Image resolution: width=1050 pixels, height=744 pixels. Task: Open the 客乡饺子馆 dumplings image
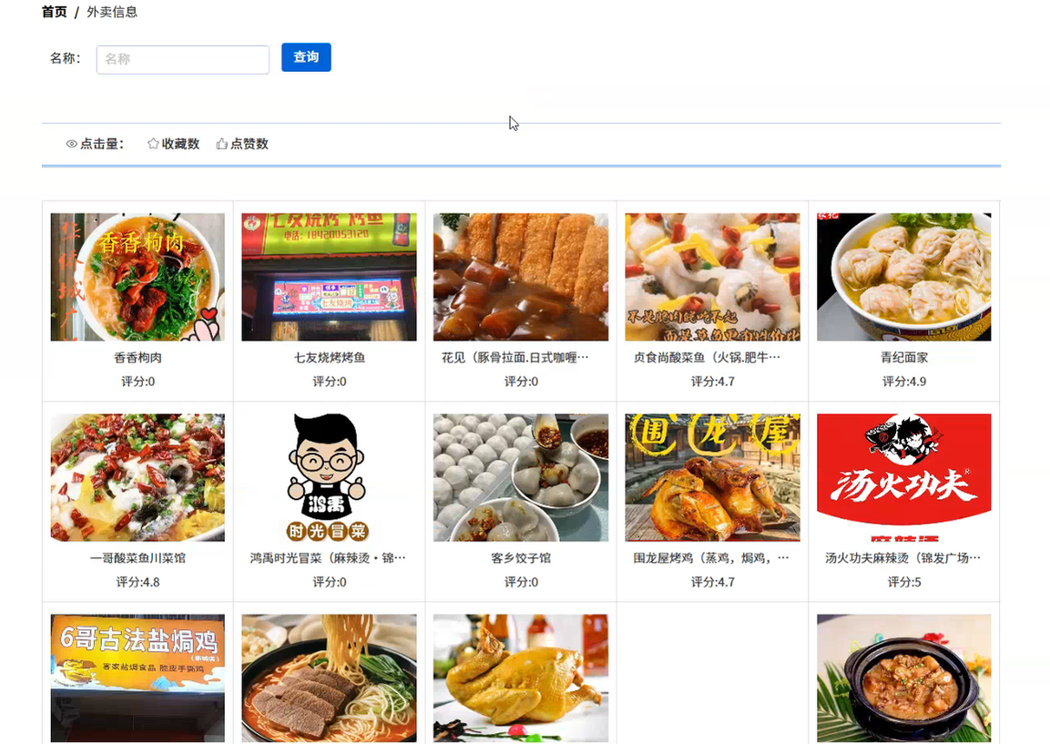[x=521, y=477]
